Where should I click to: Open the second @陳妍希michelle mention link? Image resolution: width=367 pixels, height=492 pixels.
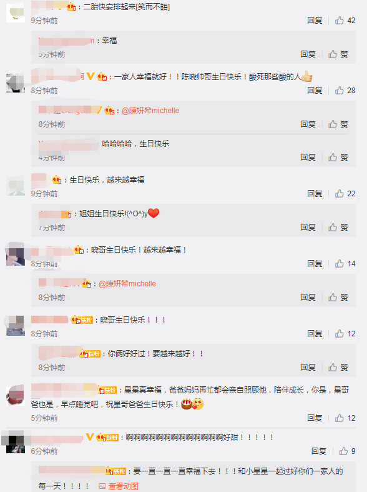coord(127,284)
